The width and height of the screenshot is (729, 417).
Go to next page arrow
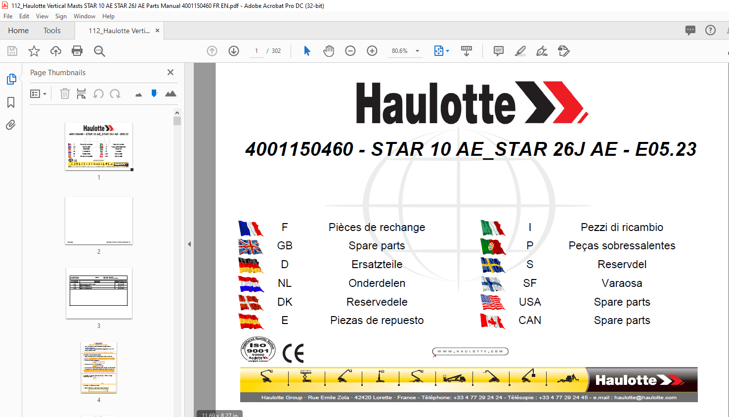pos(234,51)
